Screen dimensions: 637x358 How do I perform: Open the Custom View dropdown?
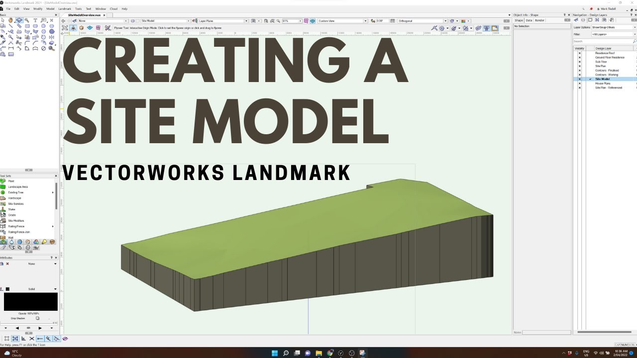[342, 21]
